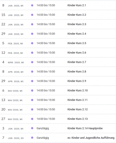The width and height of the screenshot is (116, 143).
Task: Click time 14:00 bis 15:00 on 27 Mai
Action: tap(46, 119)
